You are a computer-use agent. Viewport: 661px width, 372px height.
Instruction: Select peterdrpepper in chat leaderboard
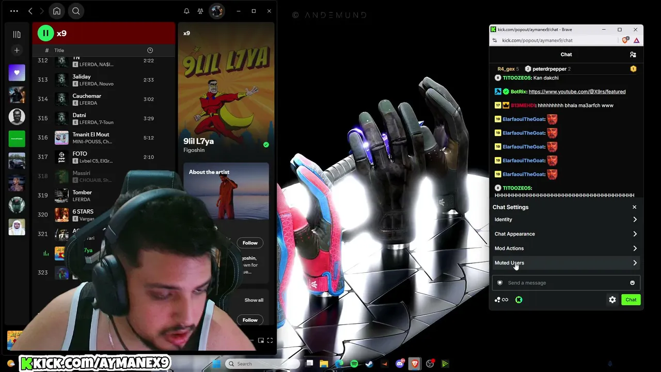[547, 69]
